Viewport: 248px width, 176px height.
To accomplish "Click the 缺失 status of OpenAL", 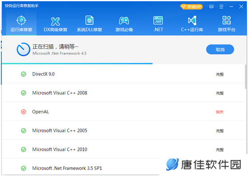I will coord(220,112).
